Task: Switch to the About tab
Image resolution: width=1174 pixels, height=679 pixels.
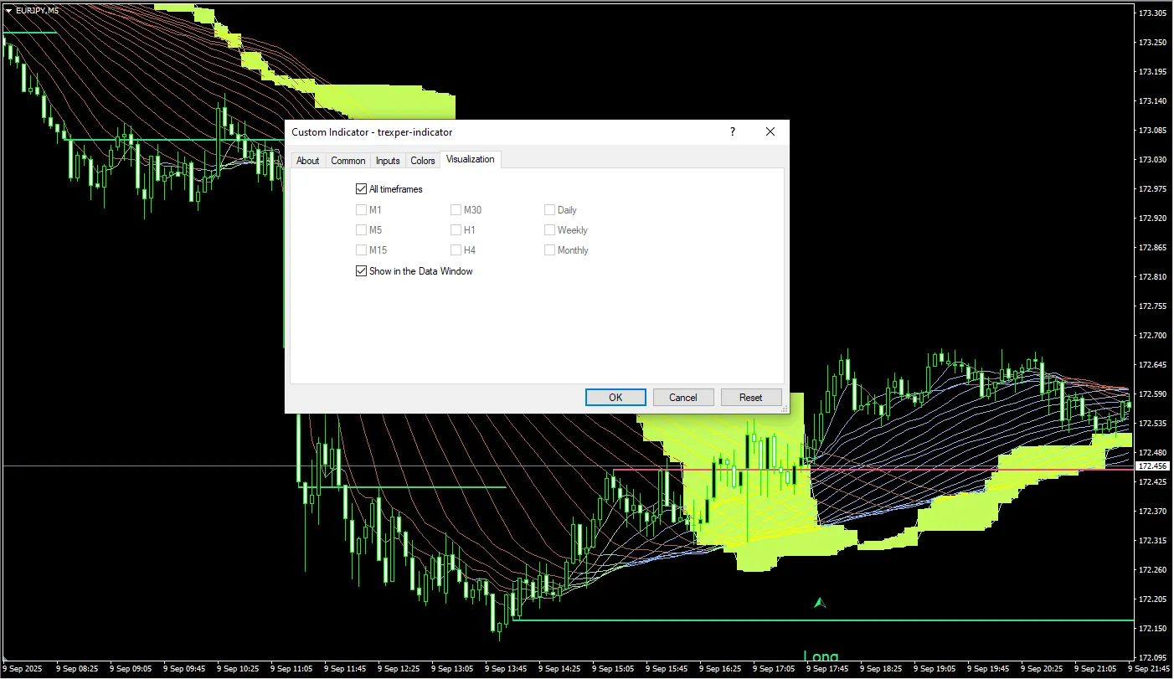Action: coord(308,161)
